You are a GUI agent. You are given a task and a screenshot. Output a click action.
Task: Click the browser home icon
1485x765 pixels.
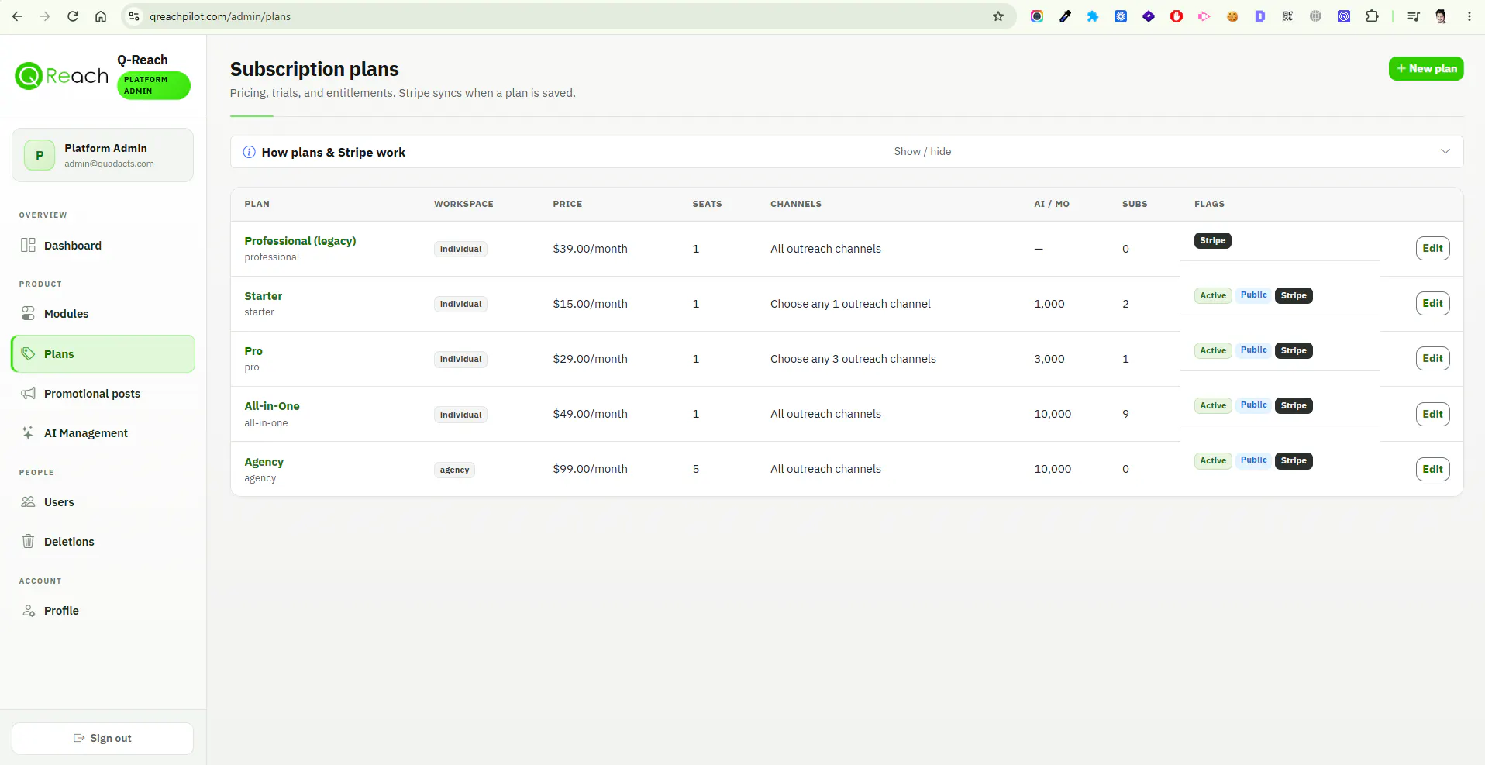[x=101, y=16]
